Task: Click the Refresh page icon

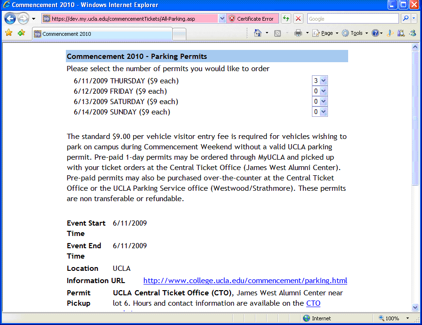Action: (x=286, y=19)
